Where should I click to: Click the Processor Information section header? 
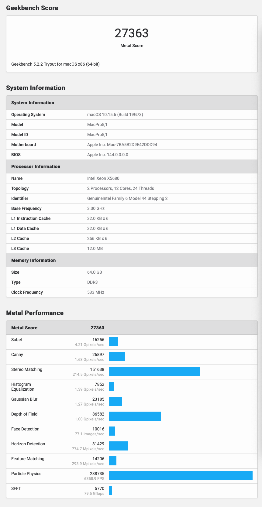[x=132, y=166]
